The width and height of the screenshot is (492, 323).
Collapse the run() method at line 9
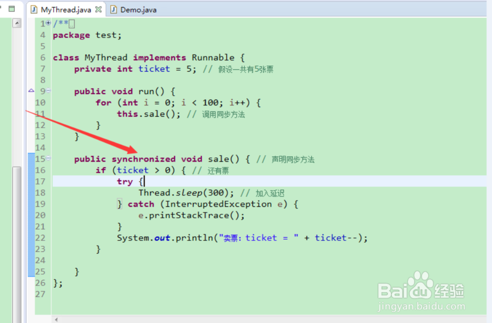click(x=48, y=91)
